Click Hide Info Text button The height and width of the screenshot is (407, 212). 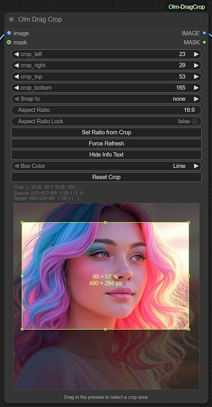pyautogui.click(x=107, y=155)
